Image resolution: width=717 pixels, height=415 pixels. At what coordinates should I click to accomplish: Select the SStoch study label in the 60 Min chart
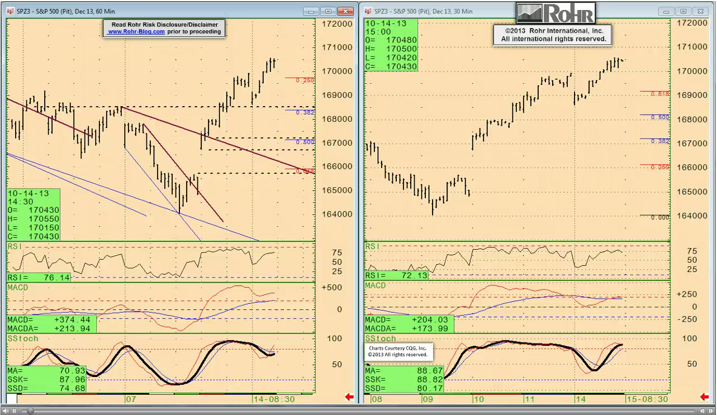[23, 338]
